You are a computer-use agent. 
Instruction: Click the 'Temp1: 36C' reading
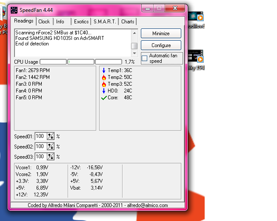tap(120, 70)
